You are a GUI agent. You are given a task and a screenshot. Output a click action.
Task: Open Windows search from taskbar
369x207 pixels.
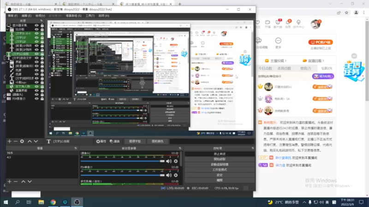[18, 202]
